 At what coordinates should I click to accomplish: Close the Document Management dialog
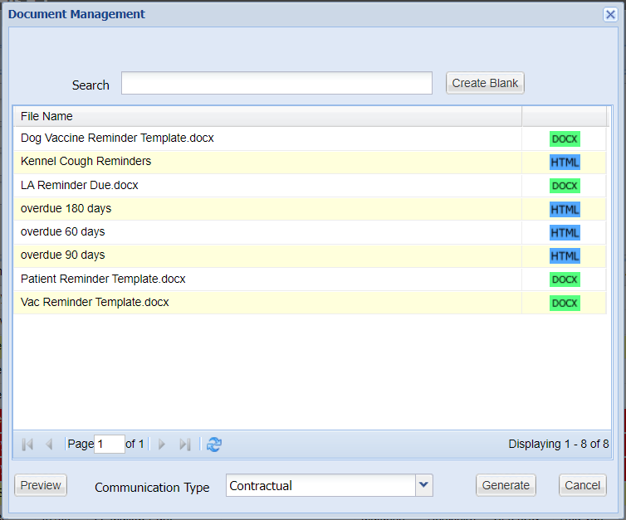tap(610, 14)
